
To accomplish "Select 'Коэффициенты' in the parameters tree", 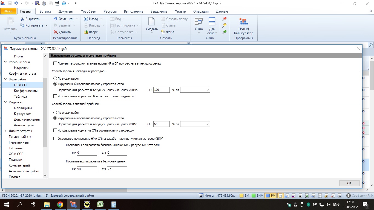I will click(x=26, y=91).
